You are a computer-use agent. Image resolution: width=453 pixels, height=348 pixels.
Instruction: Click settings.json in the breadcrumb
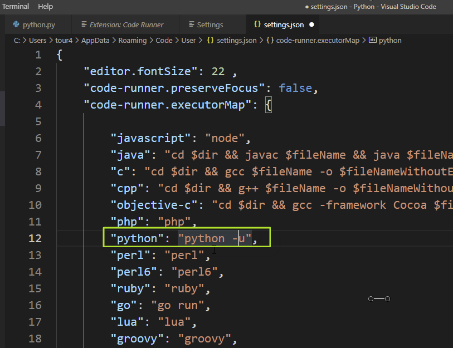click(237, 41)
